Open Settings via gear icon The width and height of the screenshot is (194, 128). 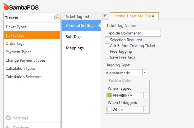click(x=8, y=118)
